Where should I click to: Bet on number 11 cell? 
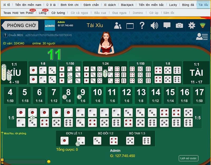click(112, 94)
